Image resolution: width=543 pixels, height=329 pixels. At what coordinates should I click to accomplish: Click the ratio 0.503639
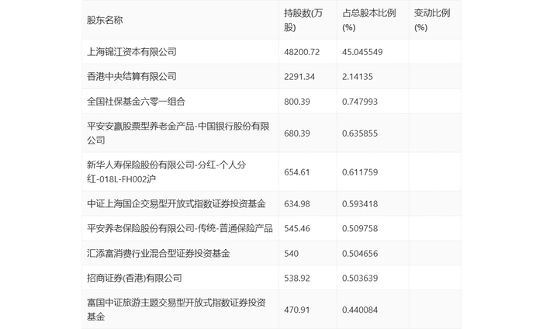(360, 278)
